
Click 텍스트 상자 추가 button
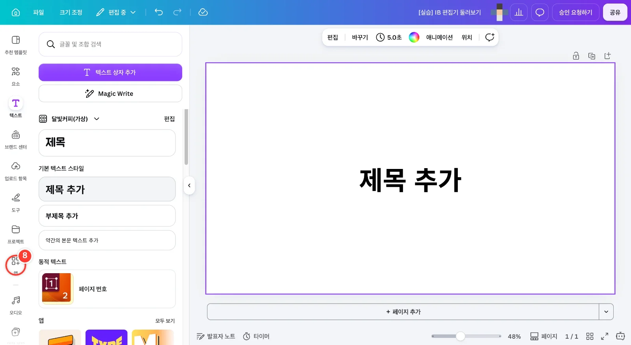[x=110, y=72]
